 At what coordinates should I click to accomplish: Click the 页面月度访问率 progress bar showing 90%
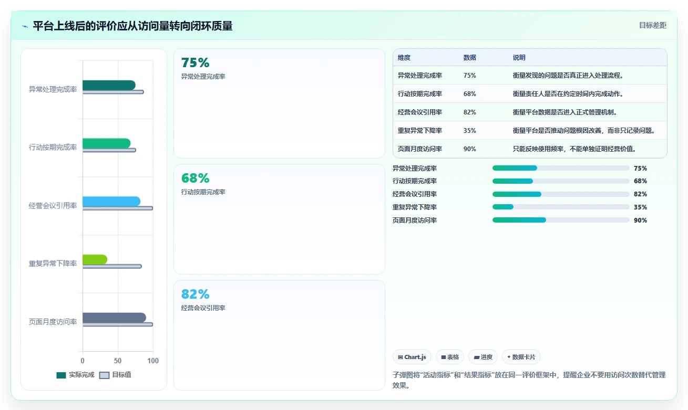pos(561,220)
